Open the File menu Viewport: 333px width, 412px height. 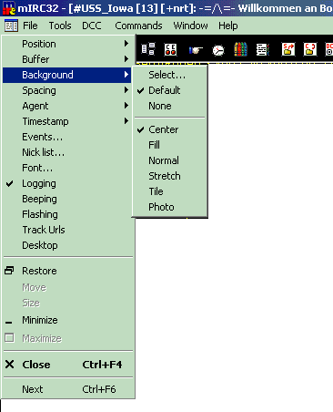click(30, 26)
